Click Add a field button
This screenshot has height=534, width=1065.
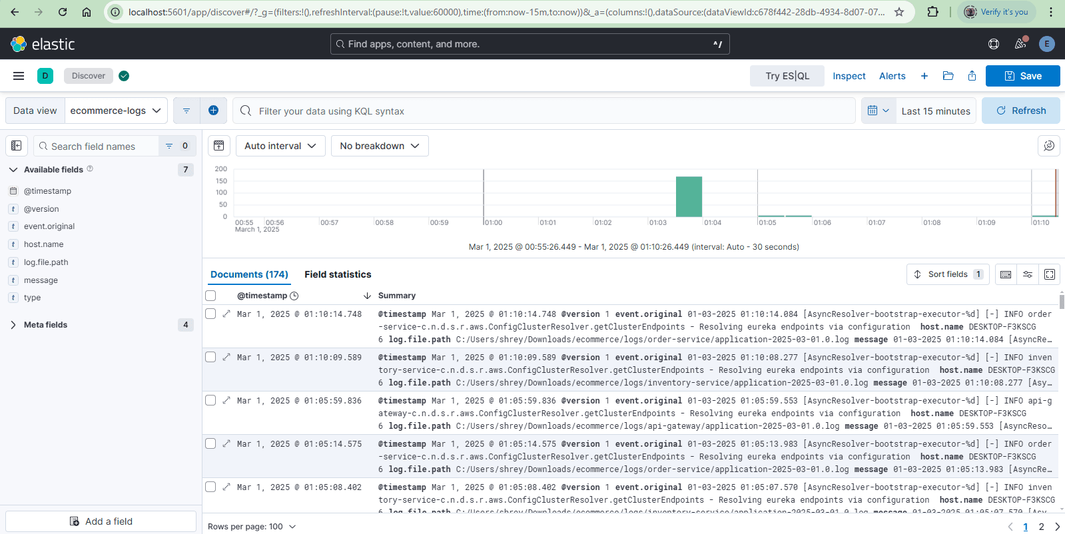(x=101, y=521)
